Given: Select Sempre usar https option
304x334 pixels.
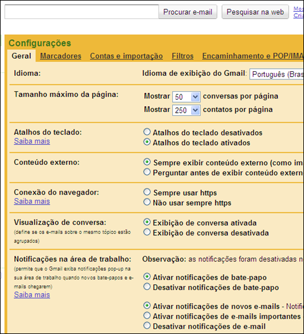Looking at the screenshot, I should pos(147,192).
